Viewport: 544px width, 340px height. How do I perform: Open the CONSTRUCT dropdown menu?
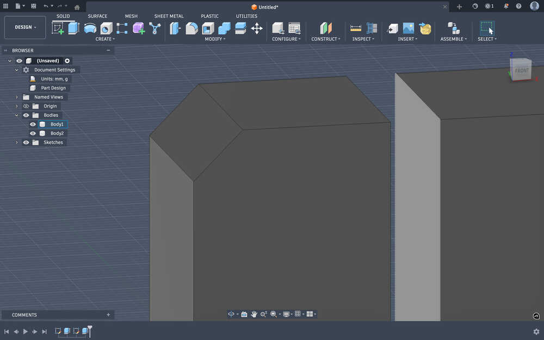pos(325,39)
